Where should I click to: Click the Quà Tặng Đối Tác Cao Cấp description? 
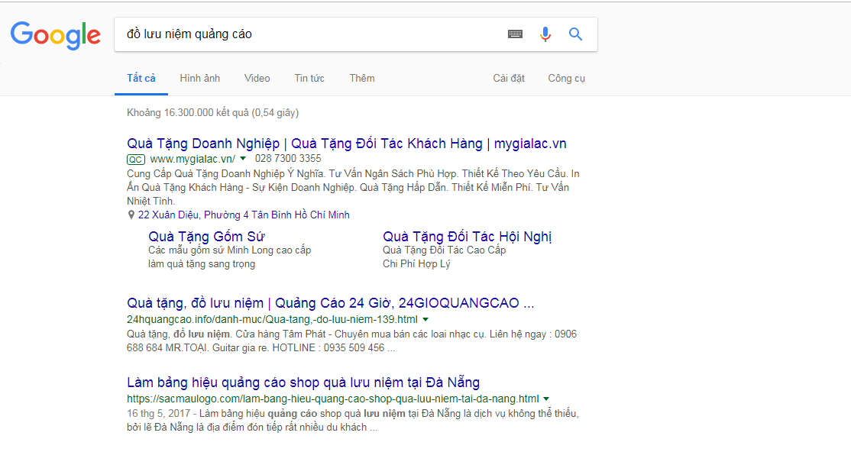[x=444, y=250]
